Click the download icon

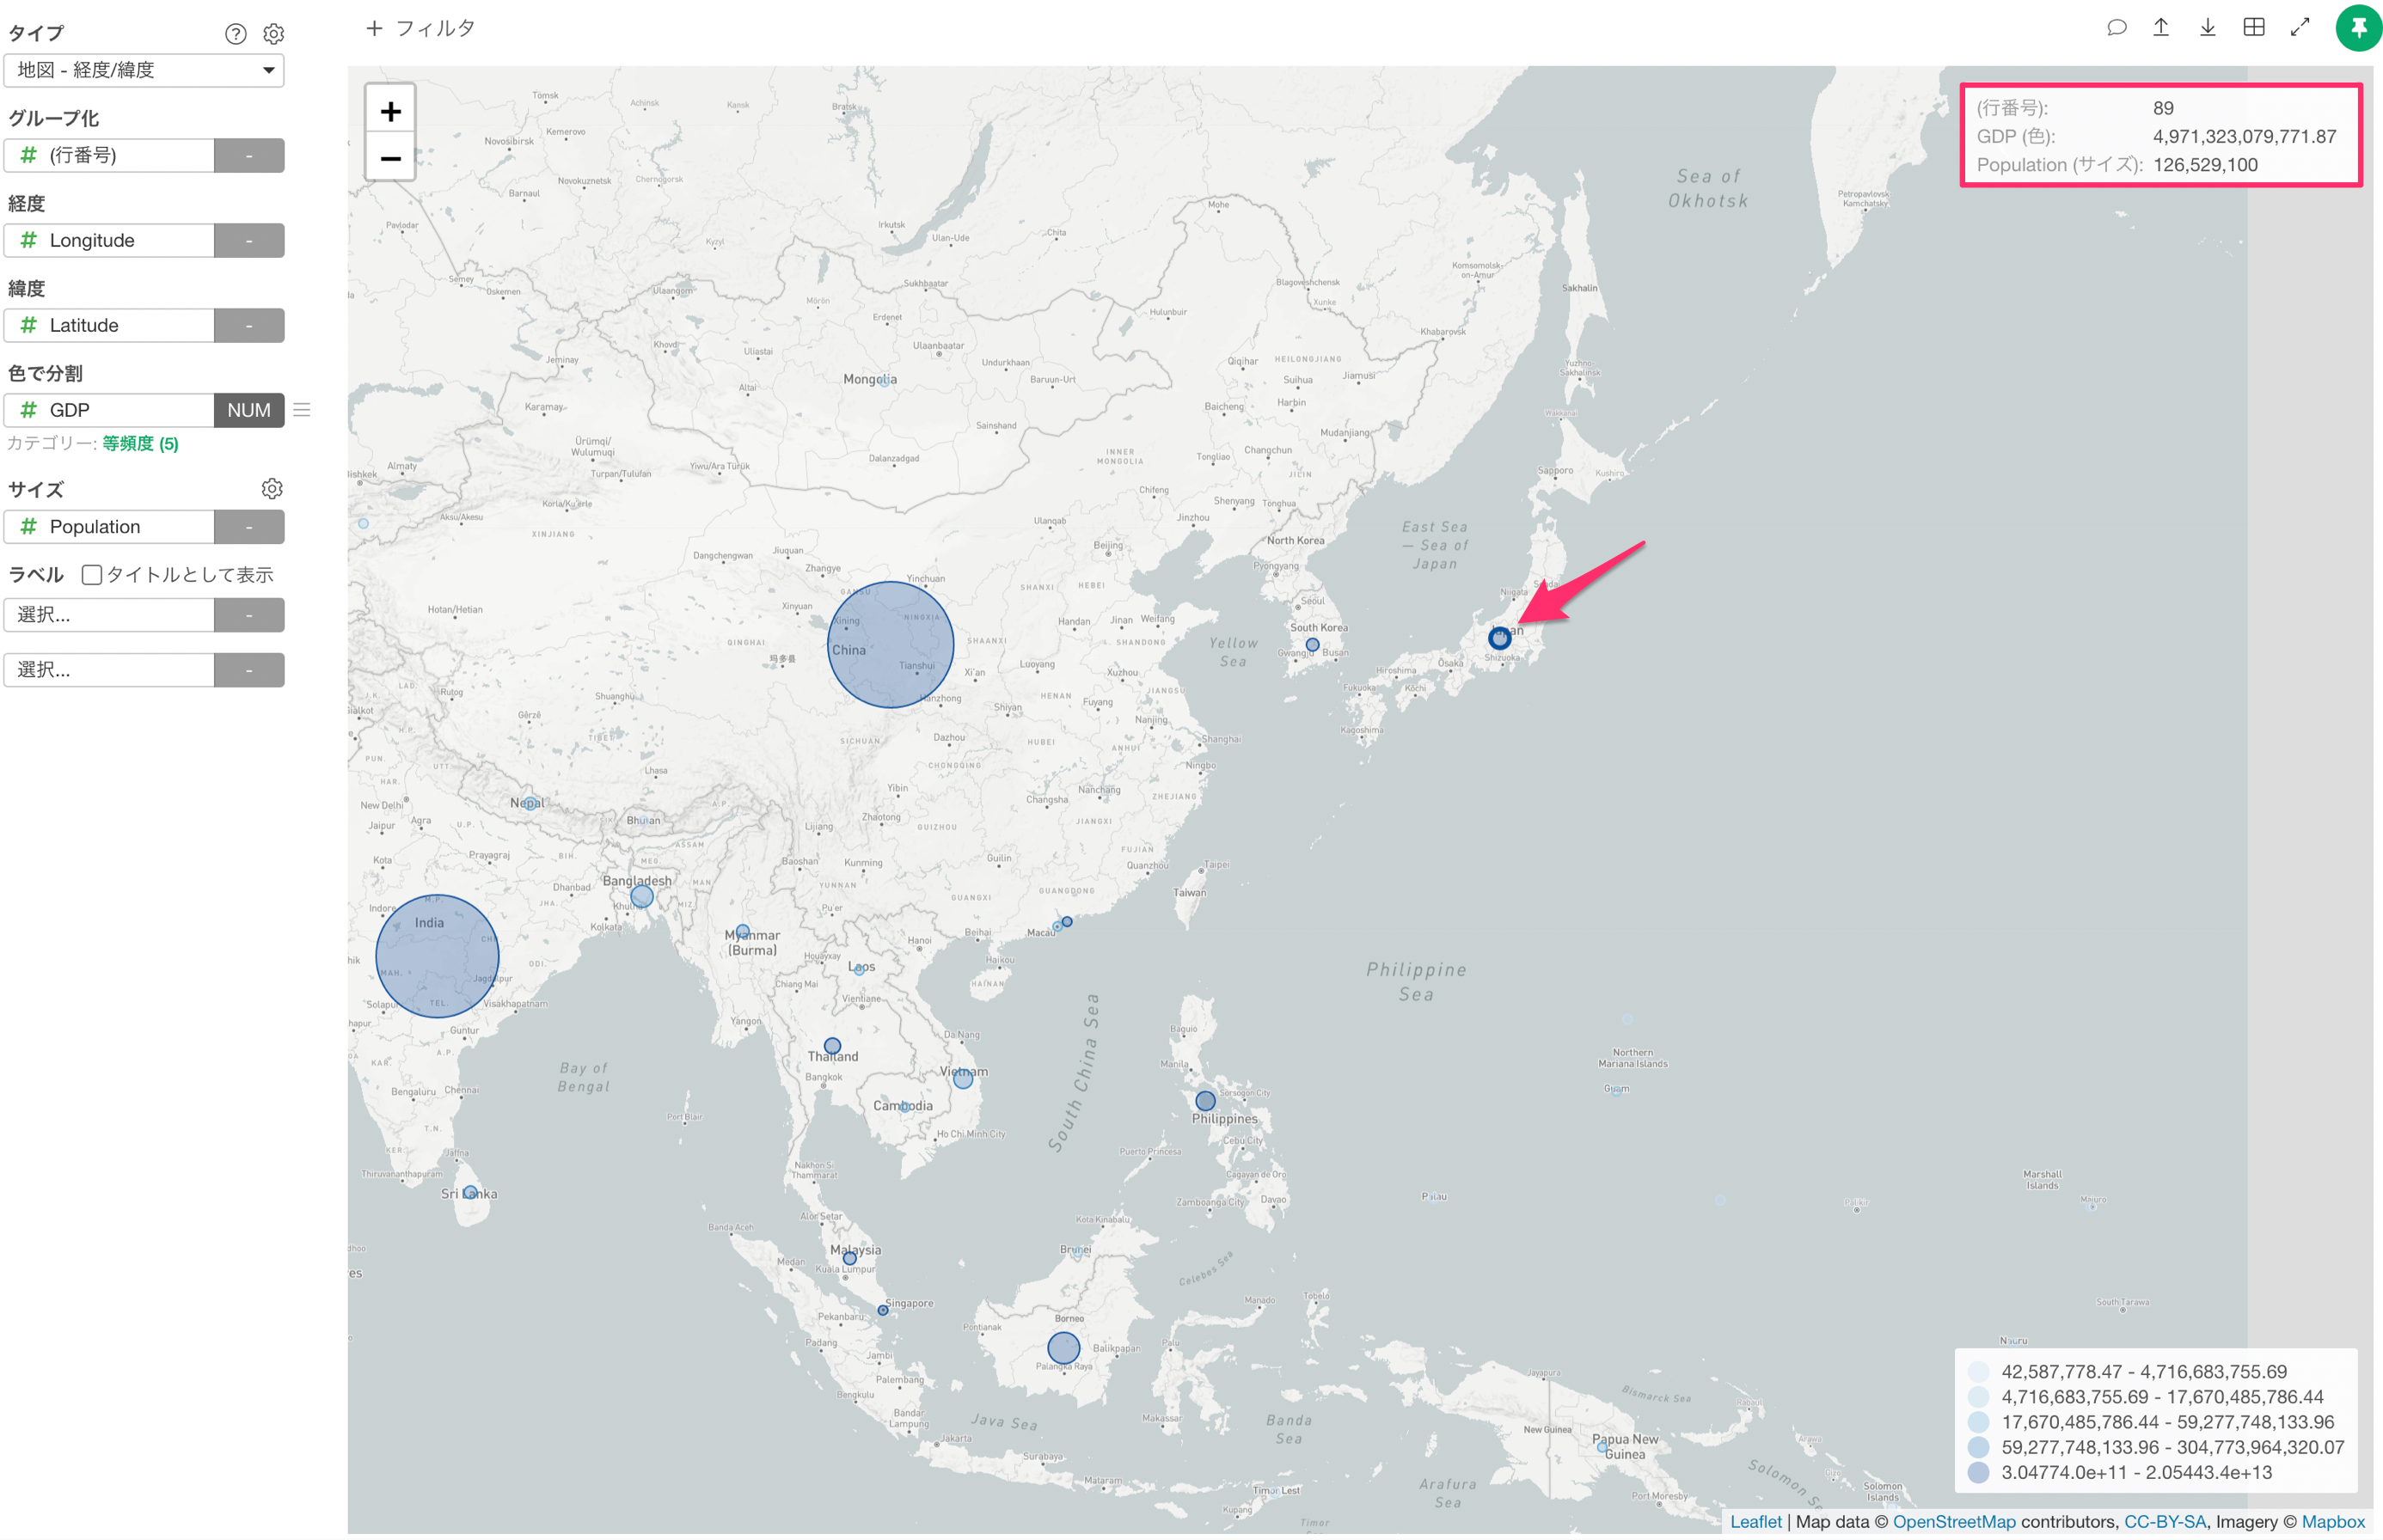[x=2207, y=28]
